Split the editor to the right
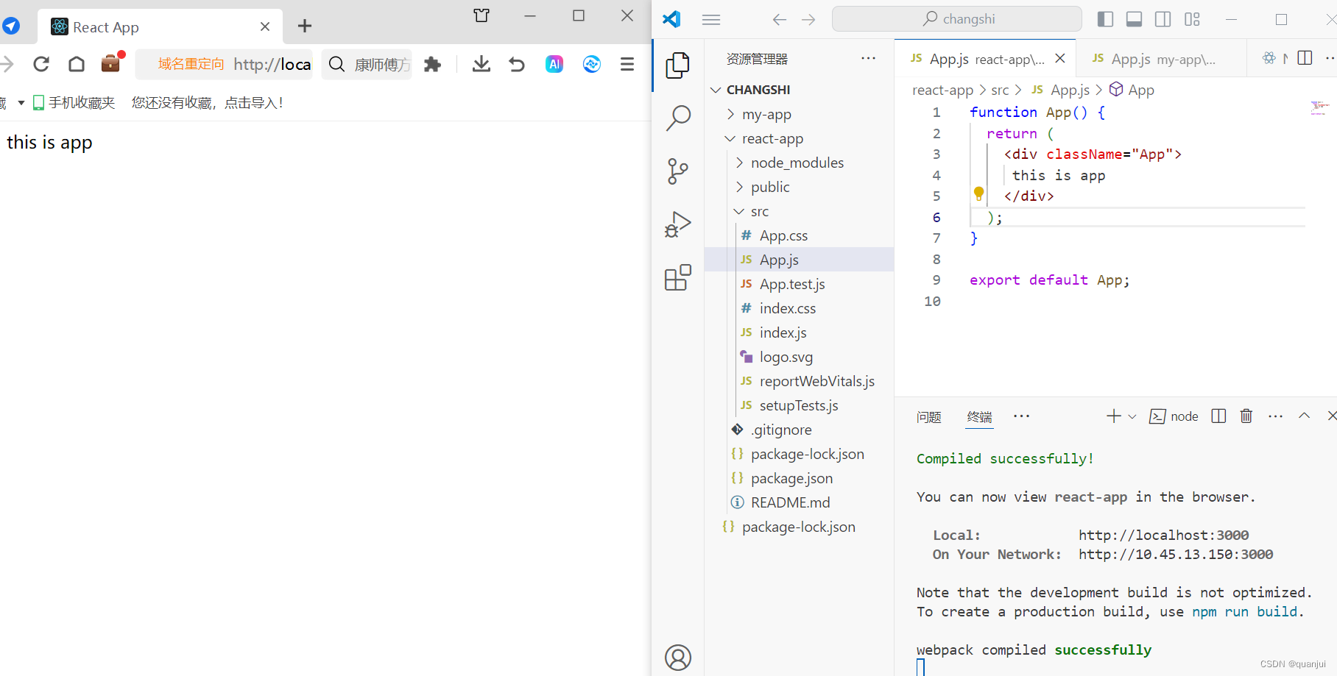This screenshot has height=676, width=1337. pos(1305,58)
